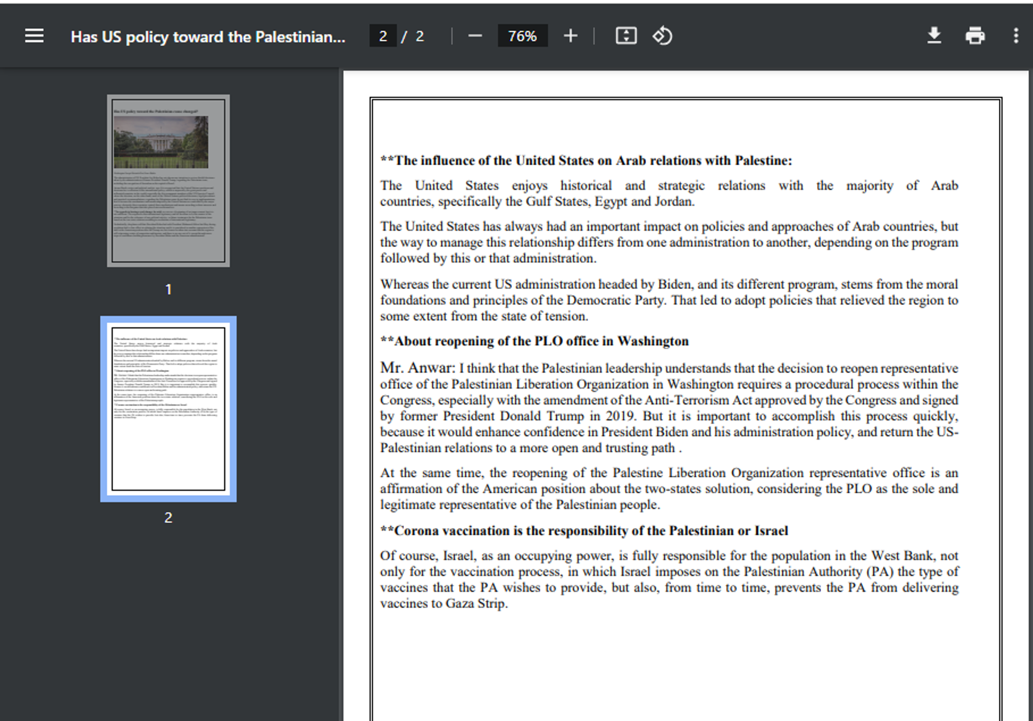Click thumbnail label '2'
This screenshot has height=721, width=1033.
[168, 518]
